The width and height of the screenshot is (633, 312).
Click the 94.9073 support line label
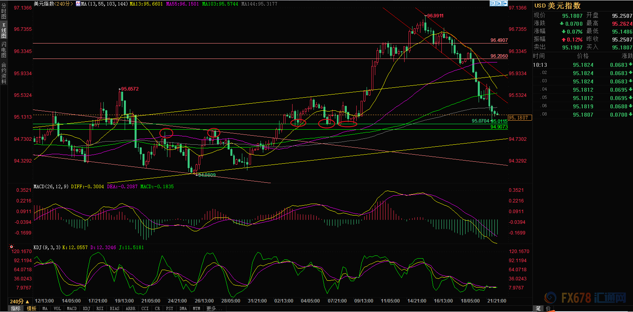tap(499, 127)
